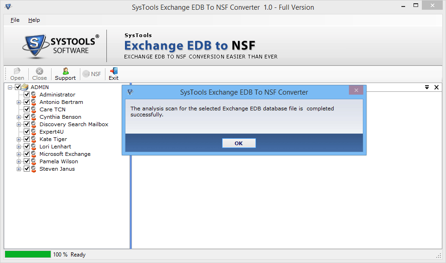Uncheck the Discovery Search Mailbox checkbox
446x263 pixels.
click(x=27, y=124)
